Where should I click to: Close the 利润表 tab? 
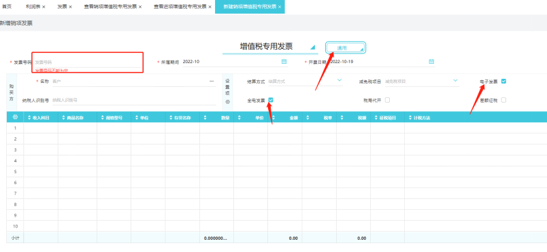tap(44, 7)
